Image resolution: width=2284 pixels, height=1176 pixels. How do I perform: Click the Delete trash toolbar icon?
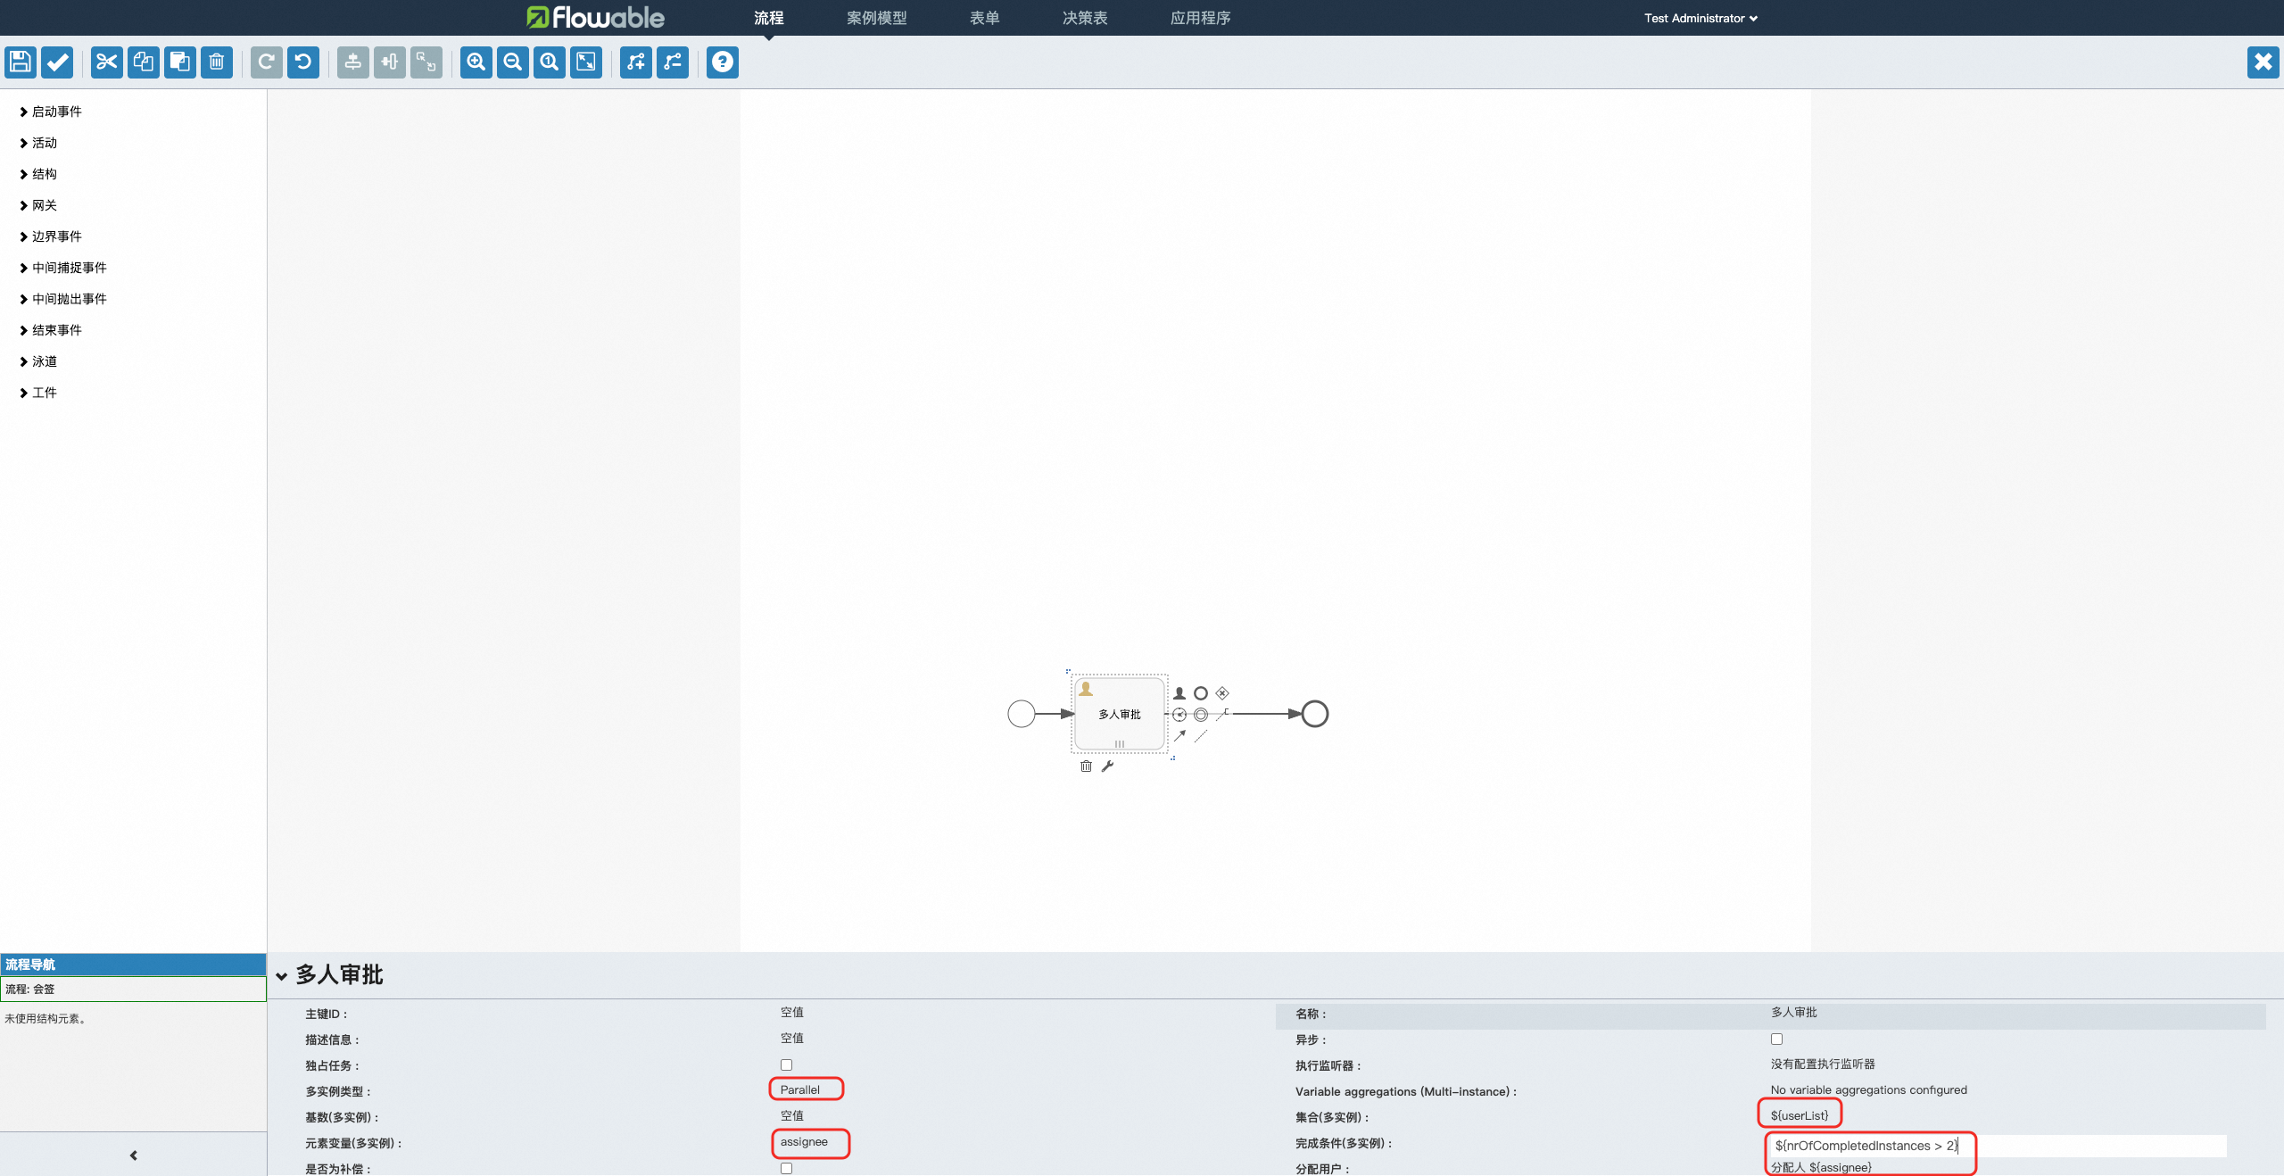(217, 62)
